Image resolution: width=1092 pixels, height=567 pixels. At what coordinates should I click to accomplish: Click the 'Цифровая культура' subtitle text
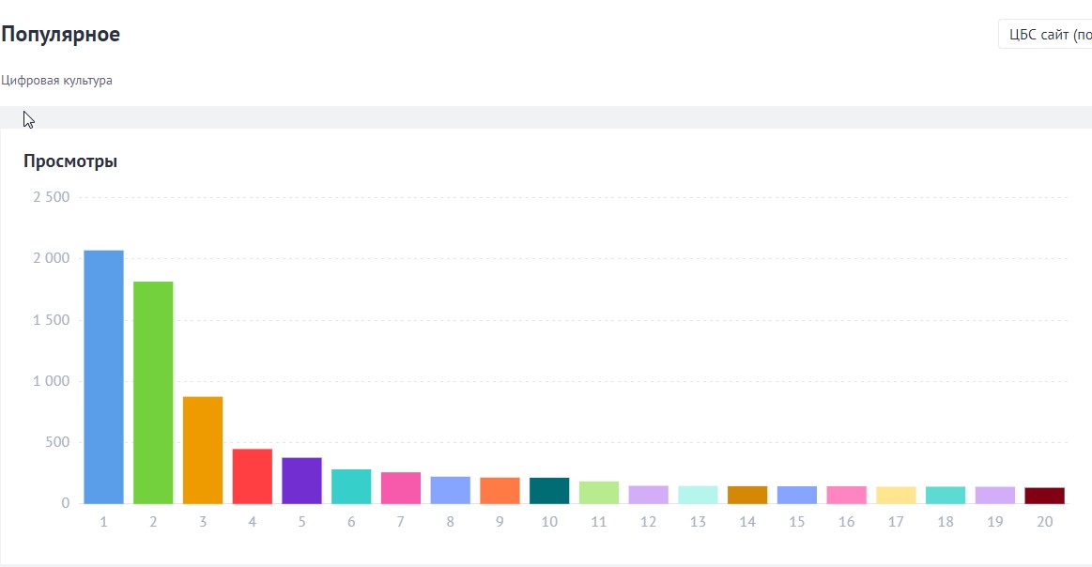coord(56,80)
